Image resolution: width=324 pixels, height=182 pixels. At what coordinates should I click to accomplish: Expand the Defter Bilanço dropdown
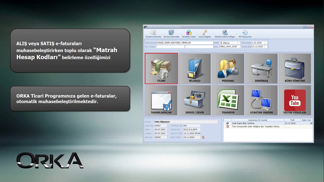tap(239, 43)
